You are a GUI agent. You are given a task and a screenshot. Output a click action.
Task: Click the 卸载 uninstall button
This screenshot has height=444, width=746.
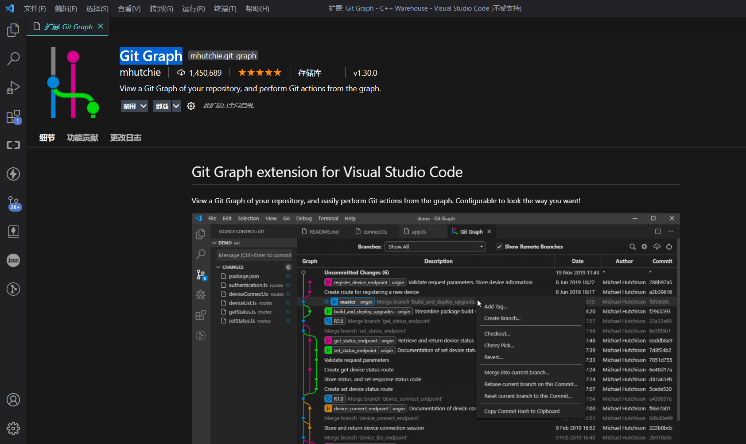click(x=162, y=106)
